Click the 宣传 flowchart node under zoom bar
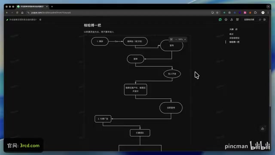Screen dimensions: 275x155 pyautogui.click(x=172, y=46)
